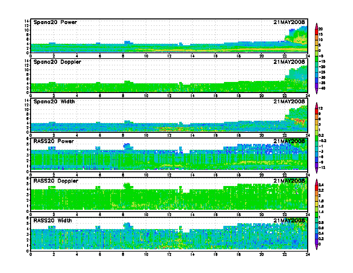Click the '1.4' label on the bottom colorbar
The image size is (353, 273).
tap(321, 212)
